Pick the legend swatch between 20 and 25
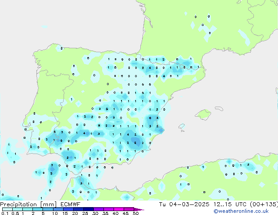Viewport: 278px width, 215px height. coord(79,209)
